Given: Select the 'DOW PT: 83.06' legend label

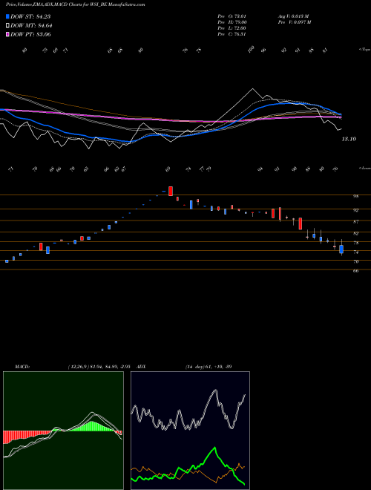Looking at the screenshot, I should (x=30, y=34).
